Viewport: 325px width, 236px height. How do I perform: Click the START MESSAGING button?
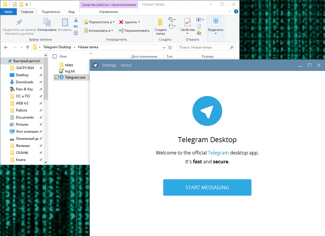[x=207, y=187]
